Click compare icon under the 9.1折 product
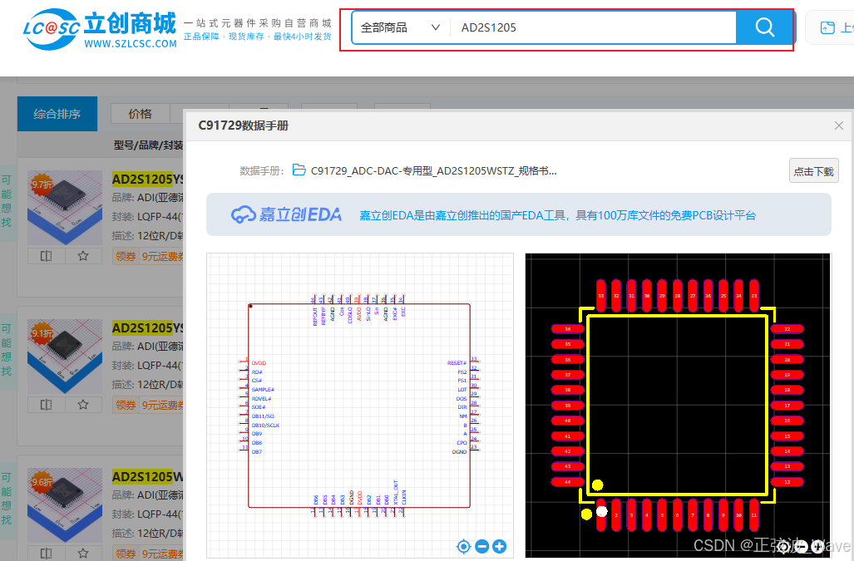Screen dimensions: 854x561 [x=47, y=404]
